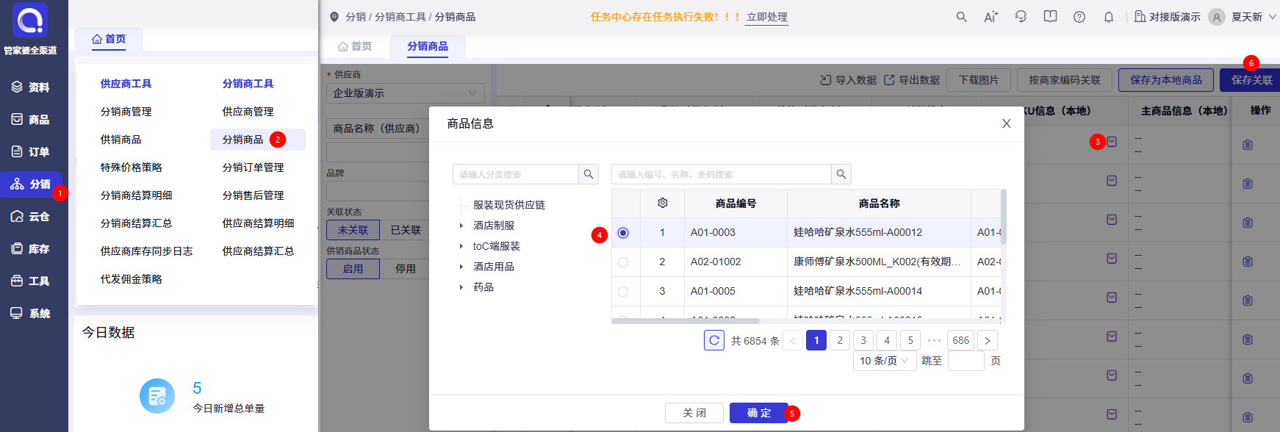
Task: Open the 商品 sidebar section
Action: pyautogui.click(x=30, y=120)
